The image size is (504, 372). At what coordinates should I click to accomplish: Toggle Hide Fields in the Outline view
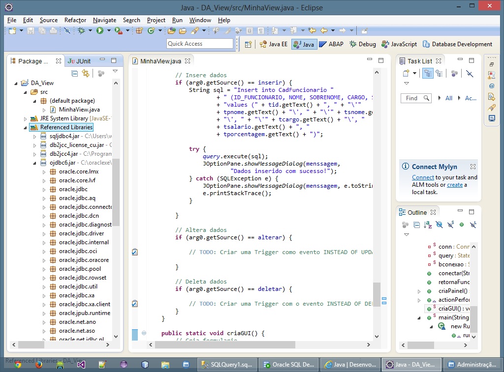(439, 225)
